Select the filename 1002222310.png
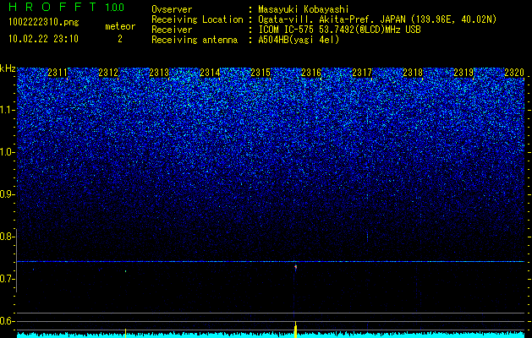 [44, 22]
